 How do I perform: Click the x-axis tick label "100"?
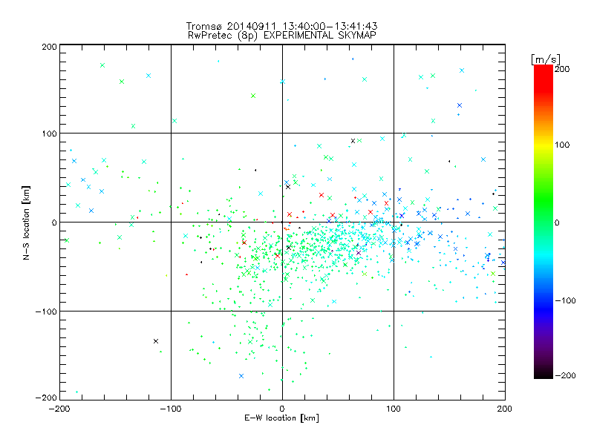tap(394, 409)
